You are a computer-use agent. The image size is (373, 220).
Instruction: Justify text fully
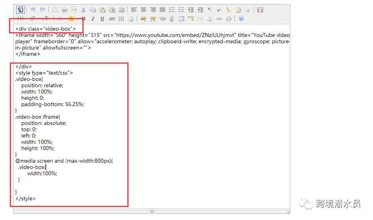click(162, 10)
